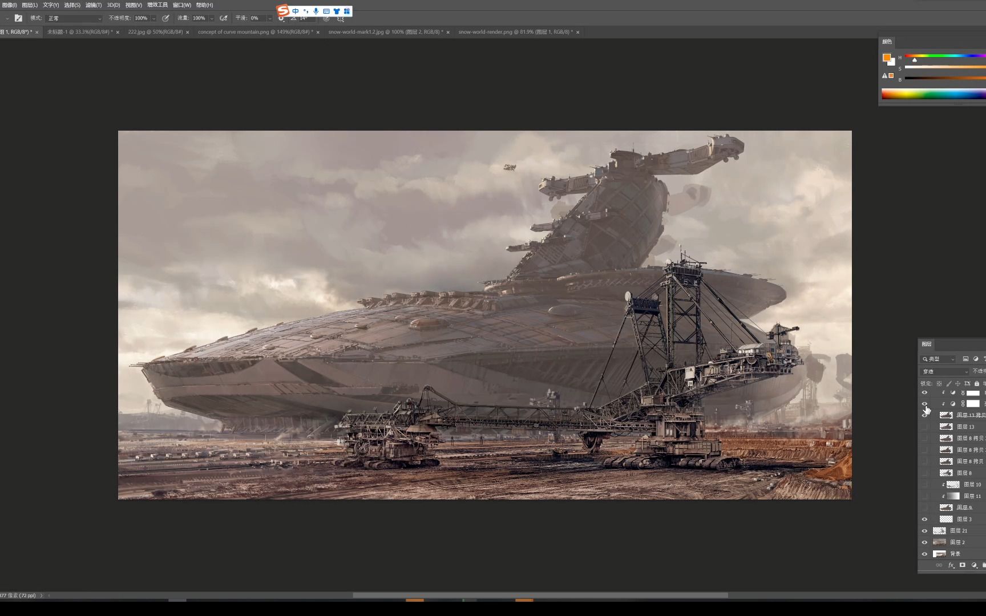
Task: Click the foreground orange color swatch
Action: click(886, 58)
